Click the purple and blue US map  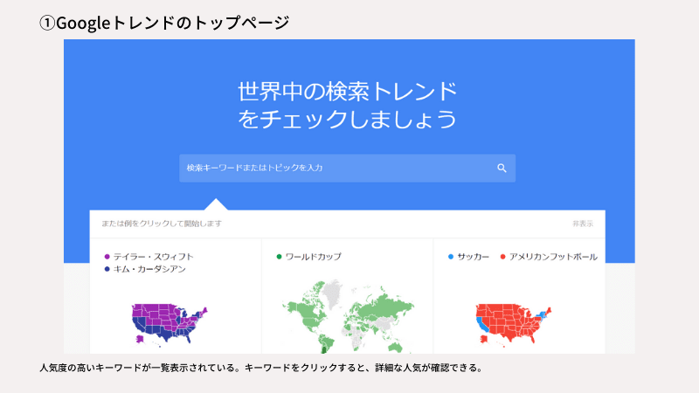[x=170, y=324]
